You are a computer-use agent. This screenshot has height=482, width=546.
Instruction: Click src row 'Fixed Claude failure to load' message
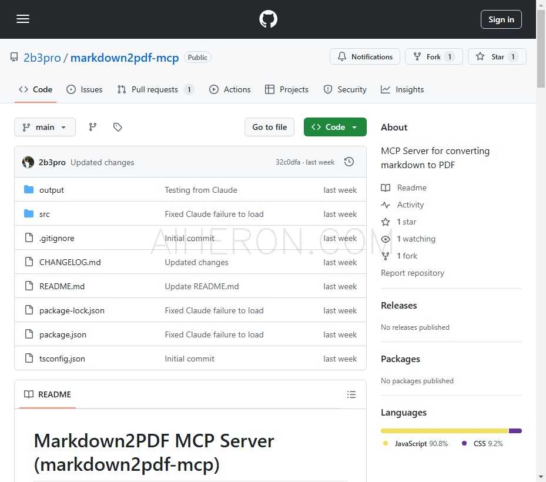click(x=214, y=214)
